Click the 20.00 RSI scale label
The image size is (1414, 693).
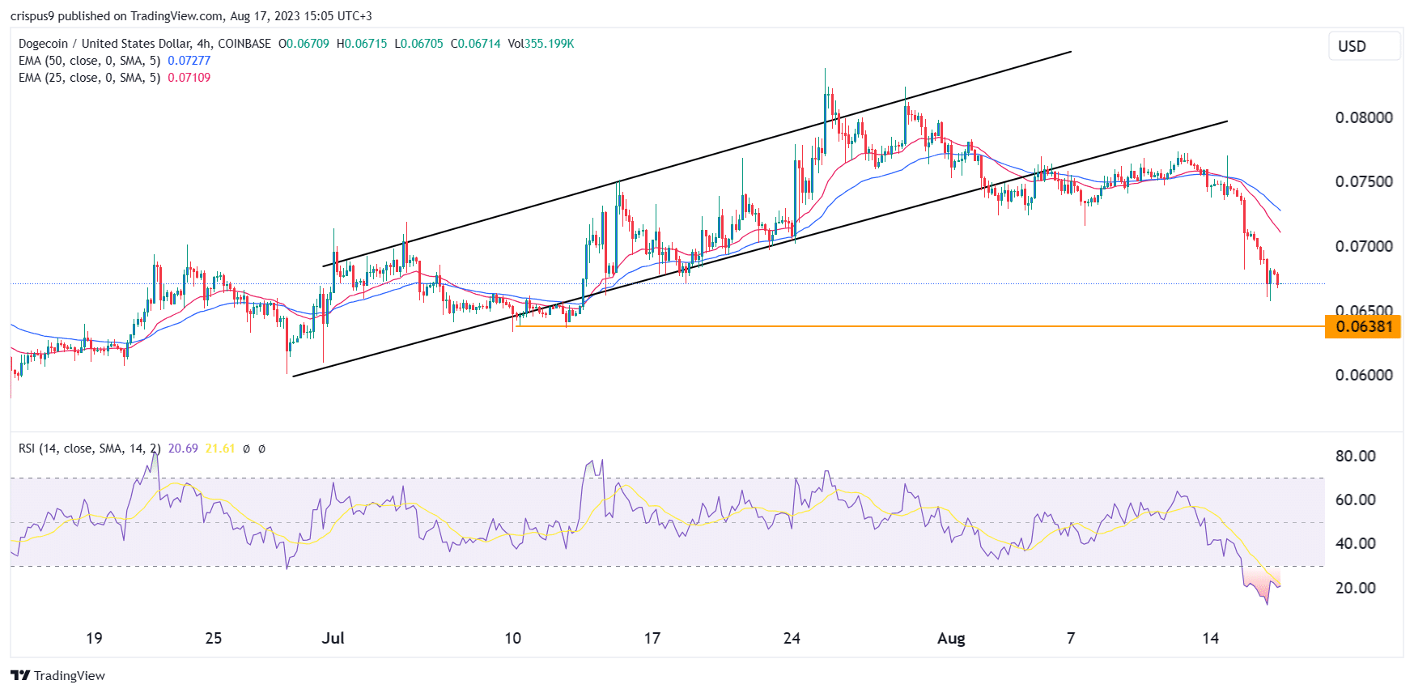(1355, 588)
